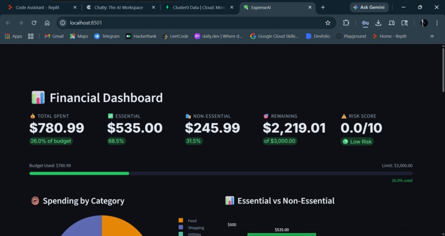Viewport: 445px width, 236px height.
Task: Click the Risk Score 0.0/10 value
Action: (x=361, y=128)
